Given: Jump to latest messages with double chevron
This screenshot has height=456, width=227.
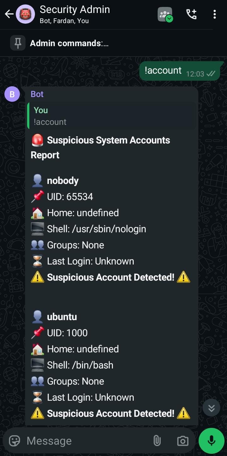Looking at the screenshot, I should pyautogui.click(x=211, y=408).
